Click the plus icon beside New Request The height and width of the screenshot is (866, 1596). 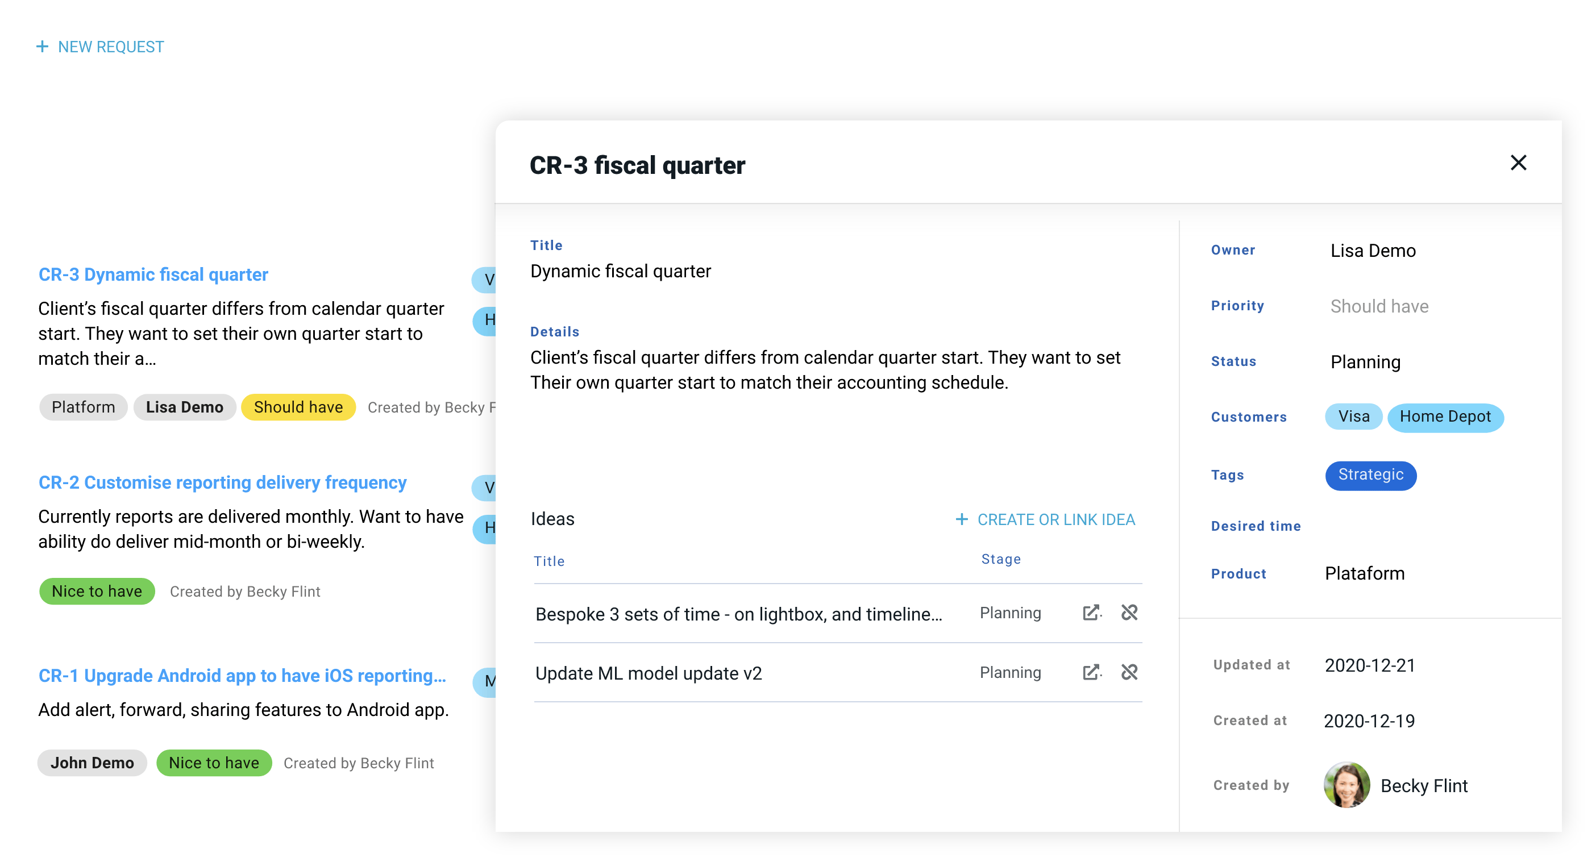click(42, 47)
